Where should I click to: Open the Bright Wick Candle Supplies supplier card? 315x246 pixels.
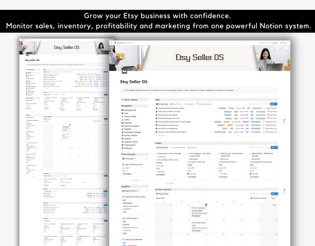[135, 204]
